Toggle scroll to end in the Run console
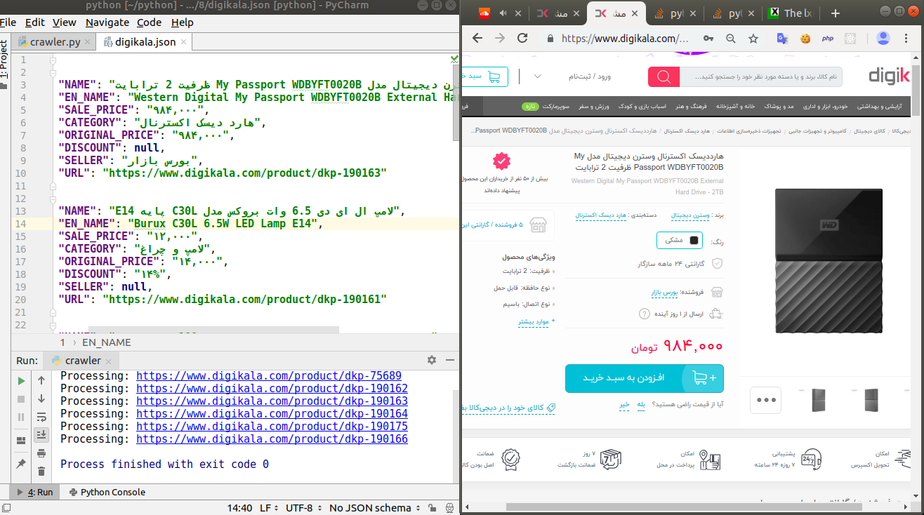 [x=41, y=435]
